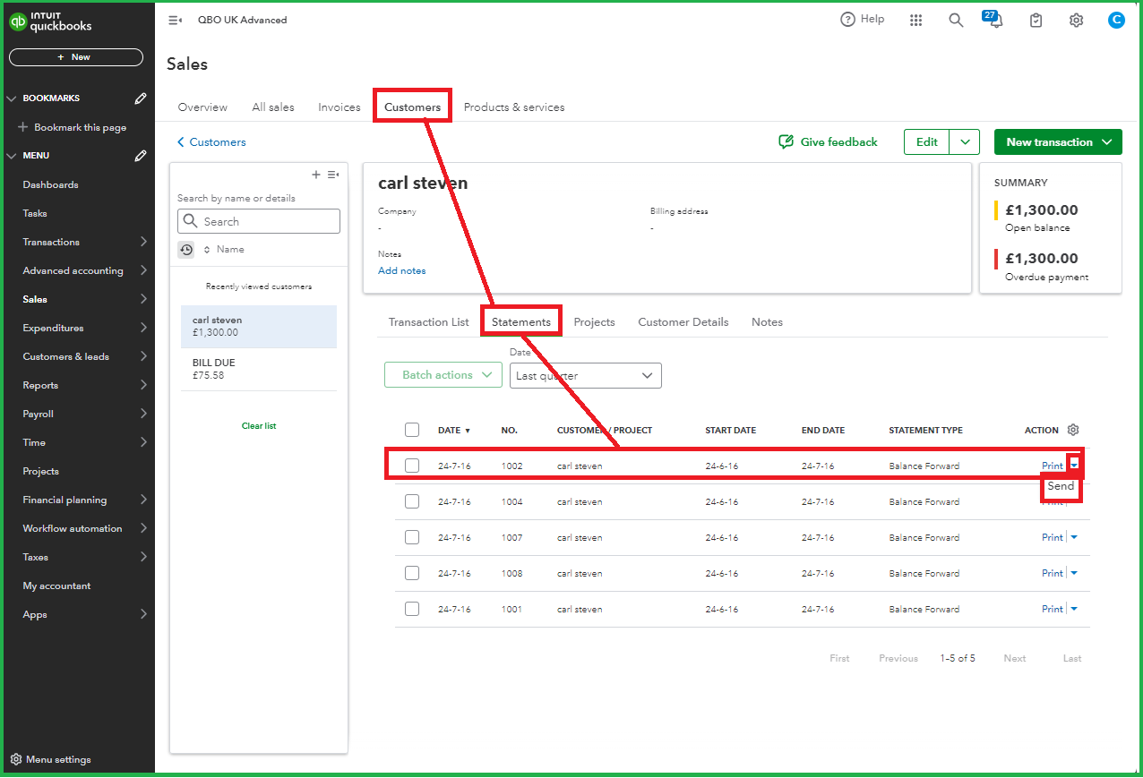This screenshot has height=778, width=1143.
Task: Open the notifications bell
Action: click(994, 20)
